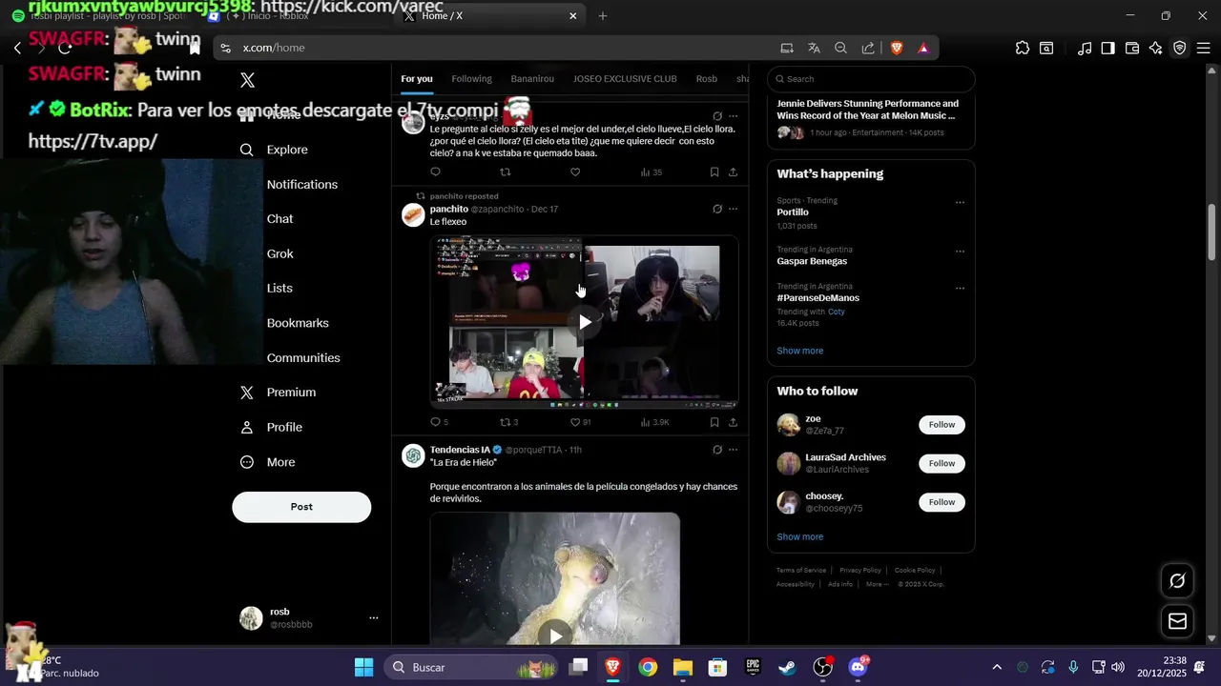Open Explore via its magnifier icon

tap(247, 150)
